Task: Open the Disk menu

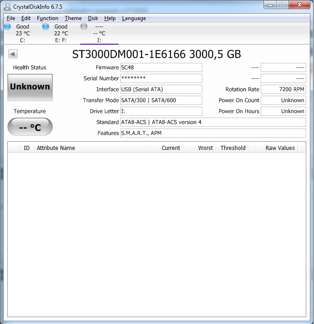Action: pyautogui.click(x=93, y=18)
